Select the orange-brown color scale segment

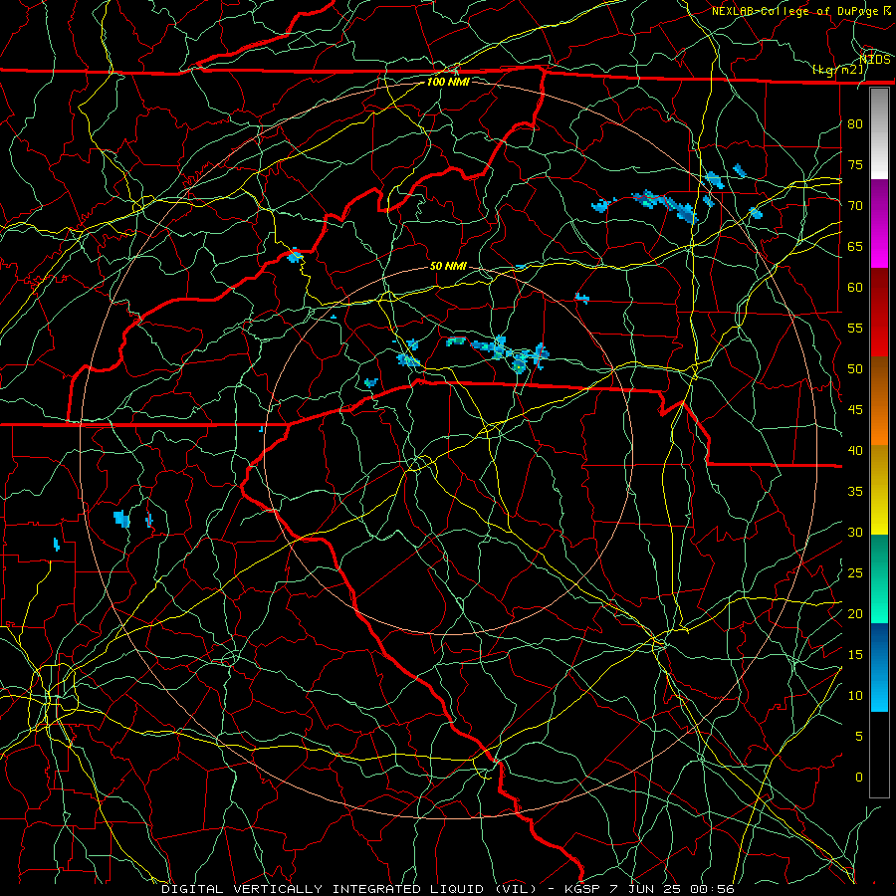click(x=879, y=401)
